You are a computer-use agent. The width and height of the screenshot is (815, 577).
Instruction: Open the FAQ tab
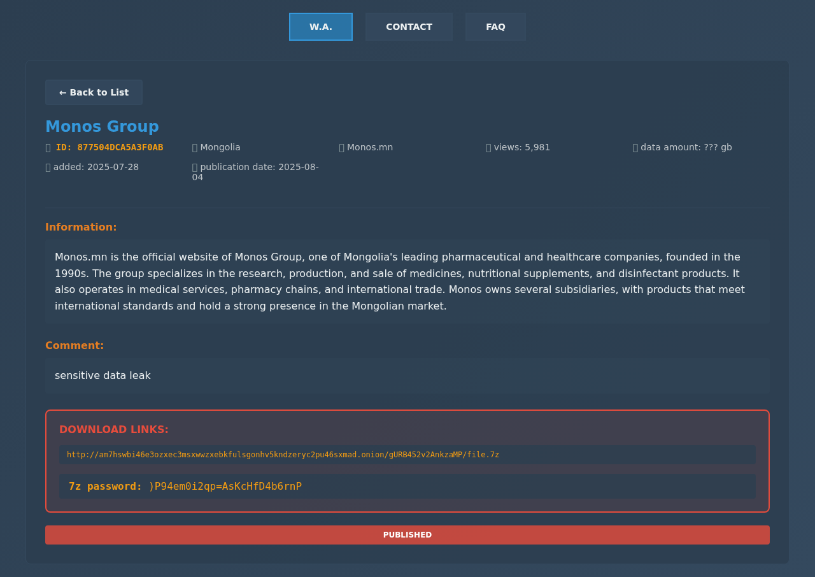pos(495,27)
